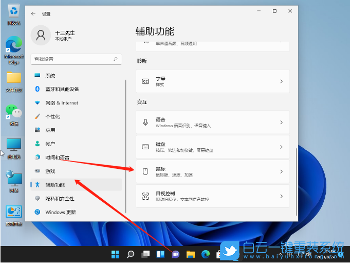Image resolution: width=350 pixels, height=263 pixels.
Task: Click the CC captions icon
Action: (x=145, y=81)
